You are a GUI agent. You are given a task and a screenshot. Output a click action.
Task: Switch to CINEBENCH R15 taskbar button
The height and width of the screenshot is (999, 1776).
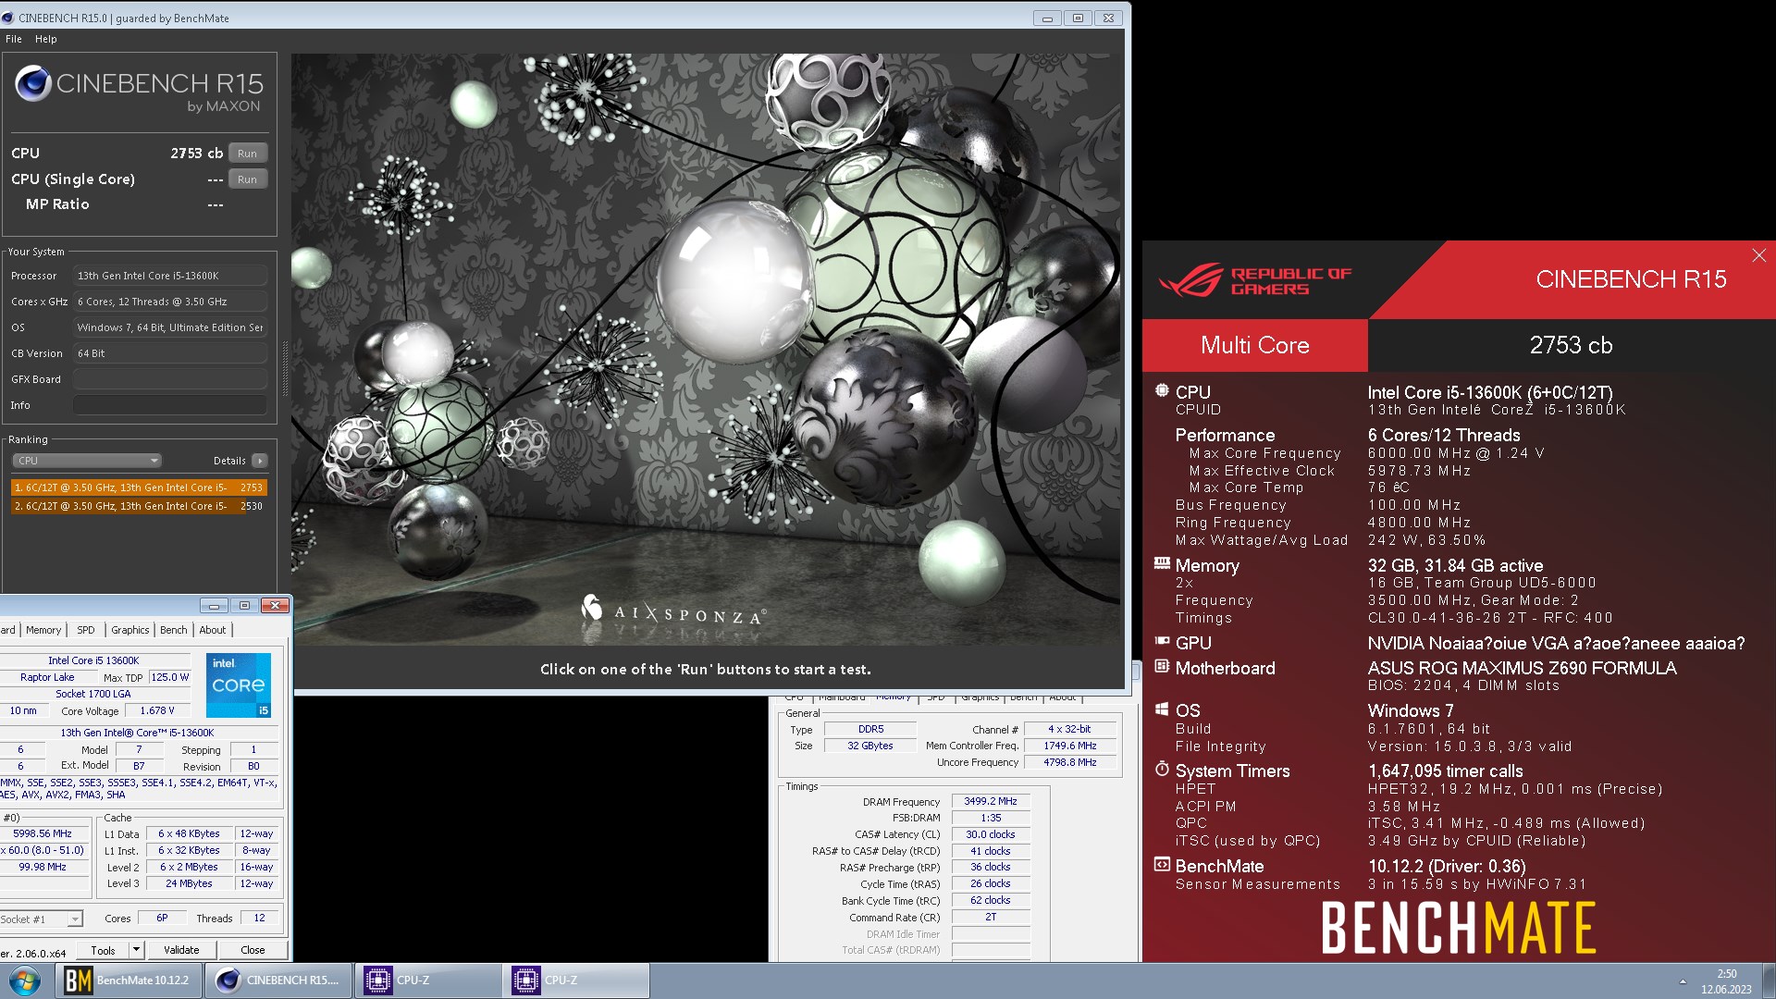tap(278, 980)
